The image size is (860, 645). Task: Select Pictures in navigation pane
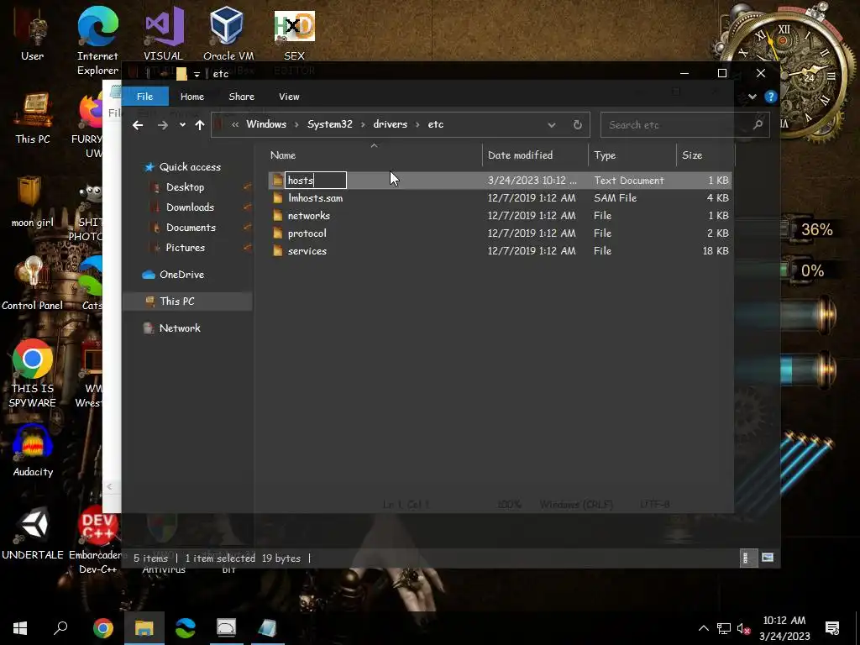(x=186, y=248)
